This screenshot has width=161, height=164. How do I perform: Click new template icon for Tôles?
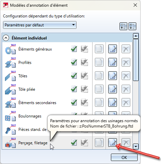tap(99, 76)
